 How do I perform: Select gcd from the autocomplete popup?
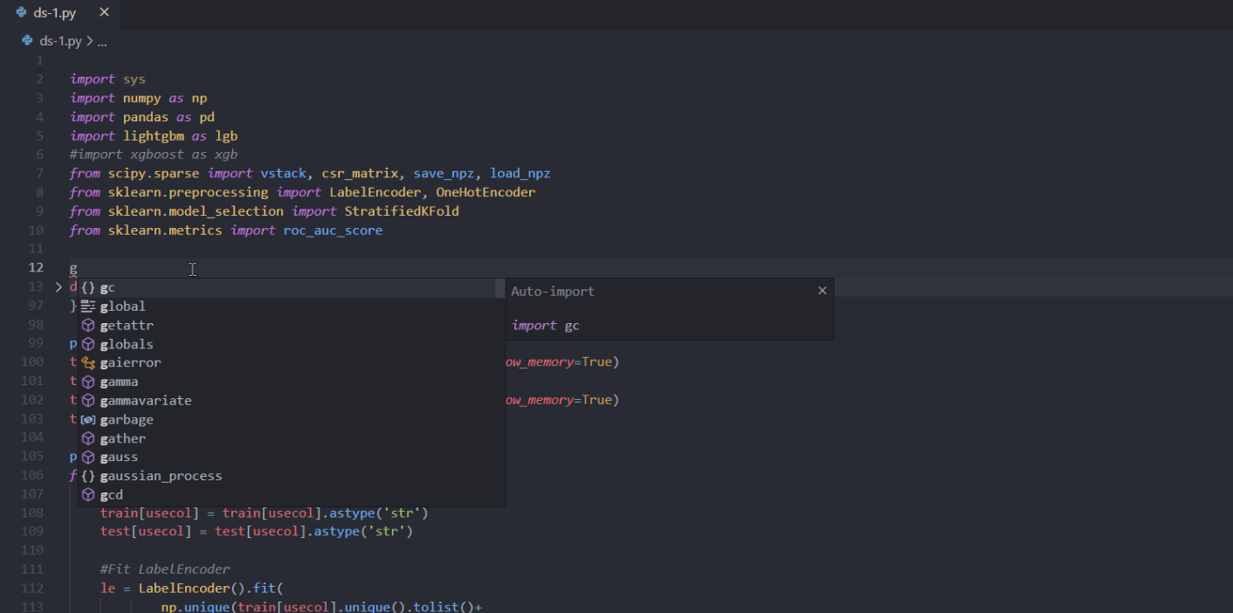[112, 493]
